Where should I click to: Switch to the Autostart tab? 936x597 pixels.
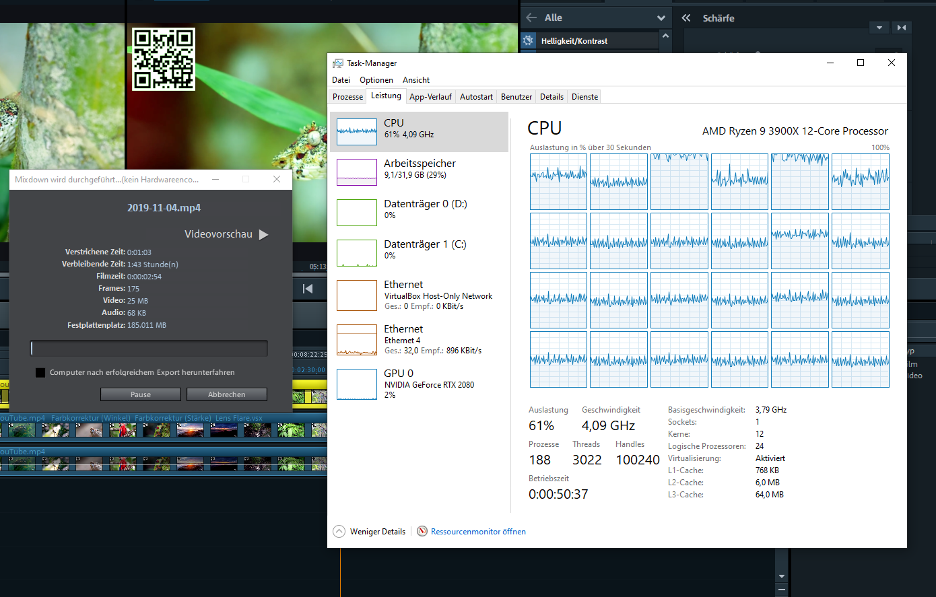coord(476,97)
